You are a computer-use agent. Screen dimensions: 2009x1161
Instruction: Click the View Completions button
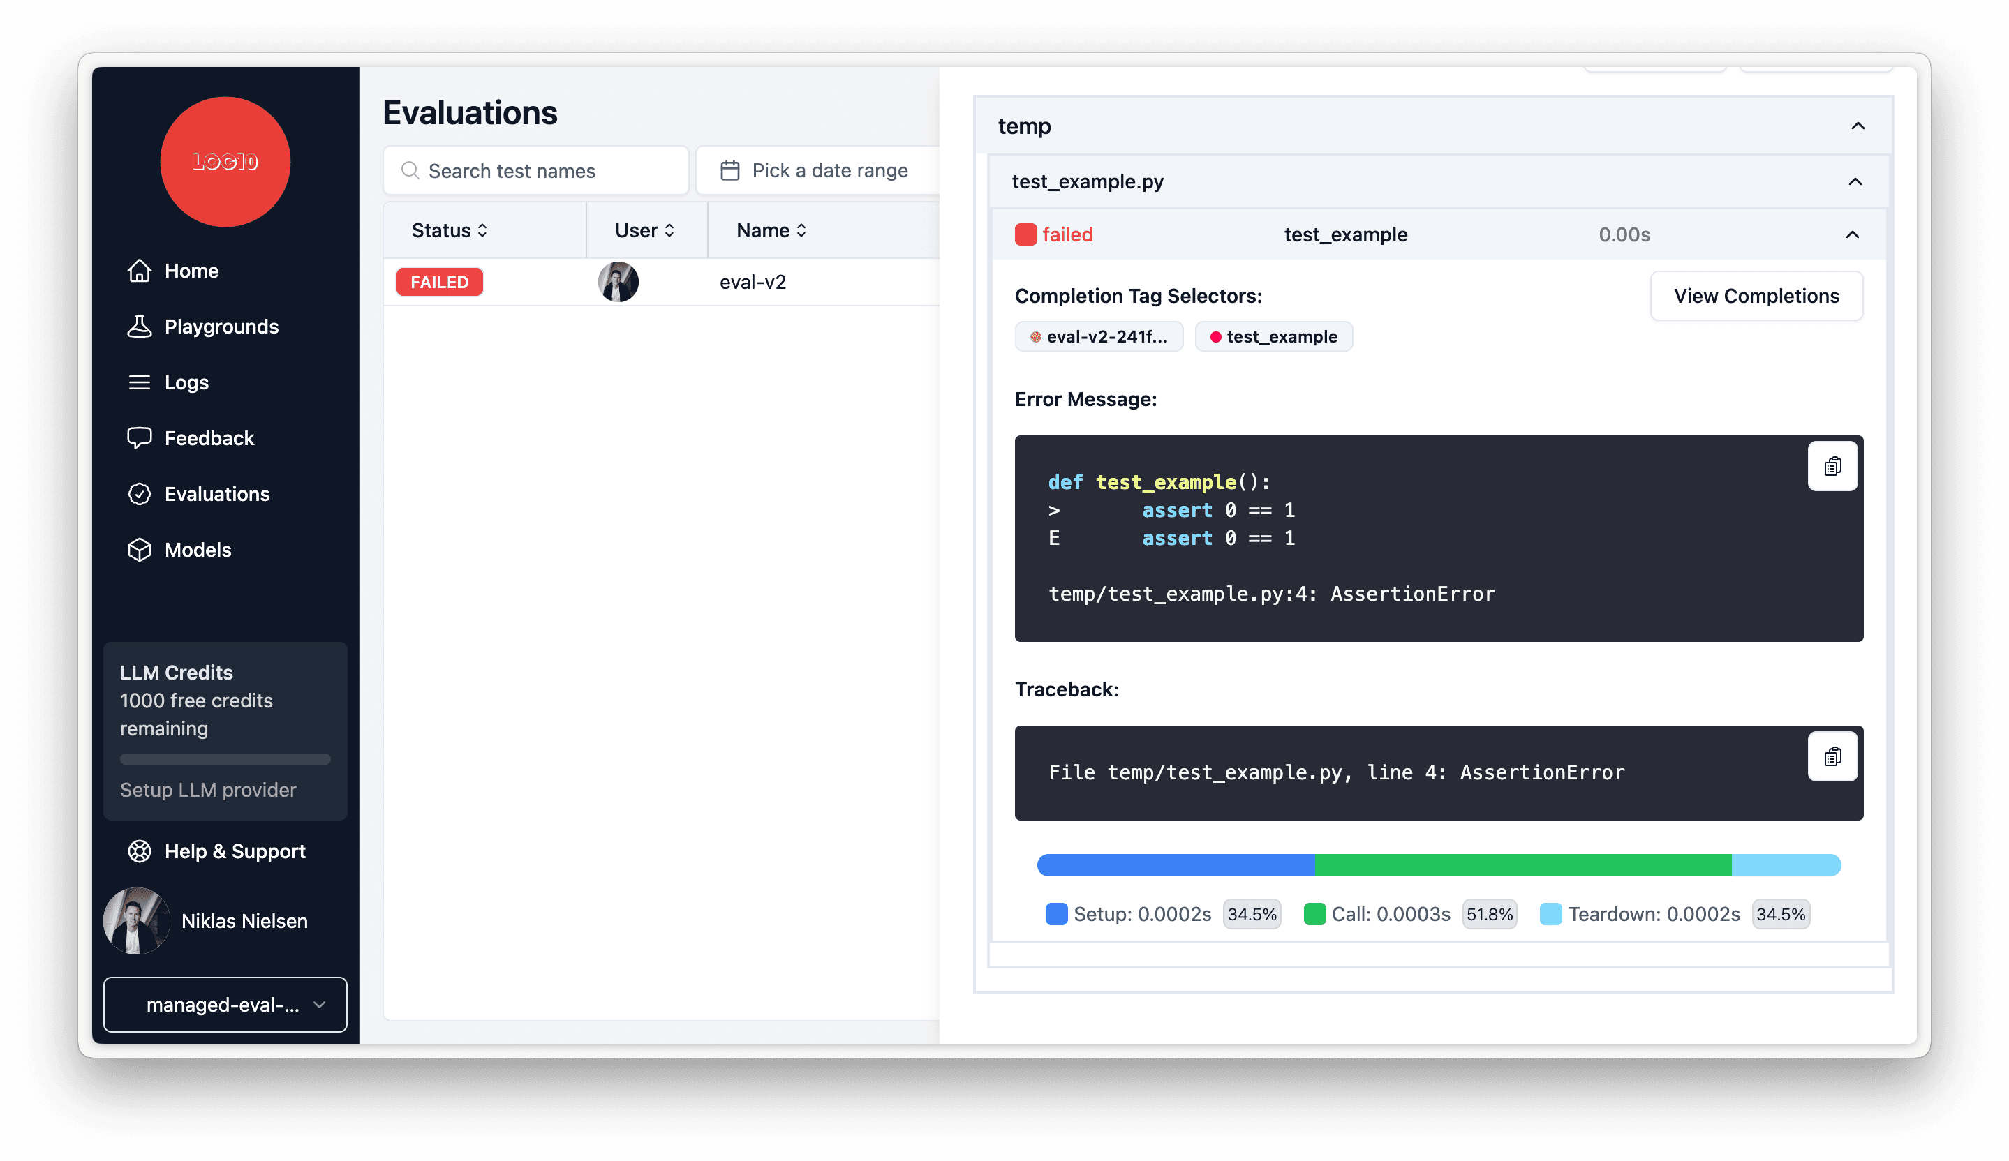(1756, 296)
